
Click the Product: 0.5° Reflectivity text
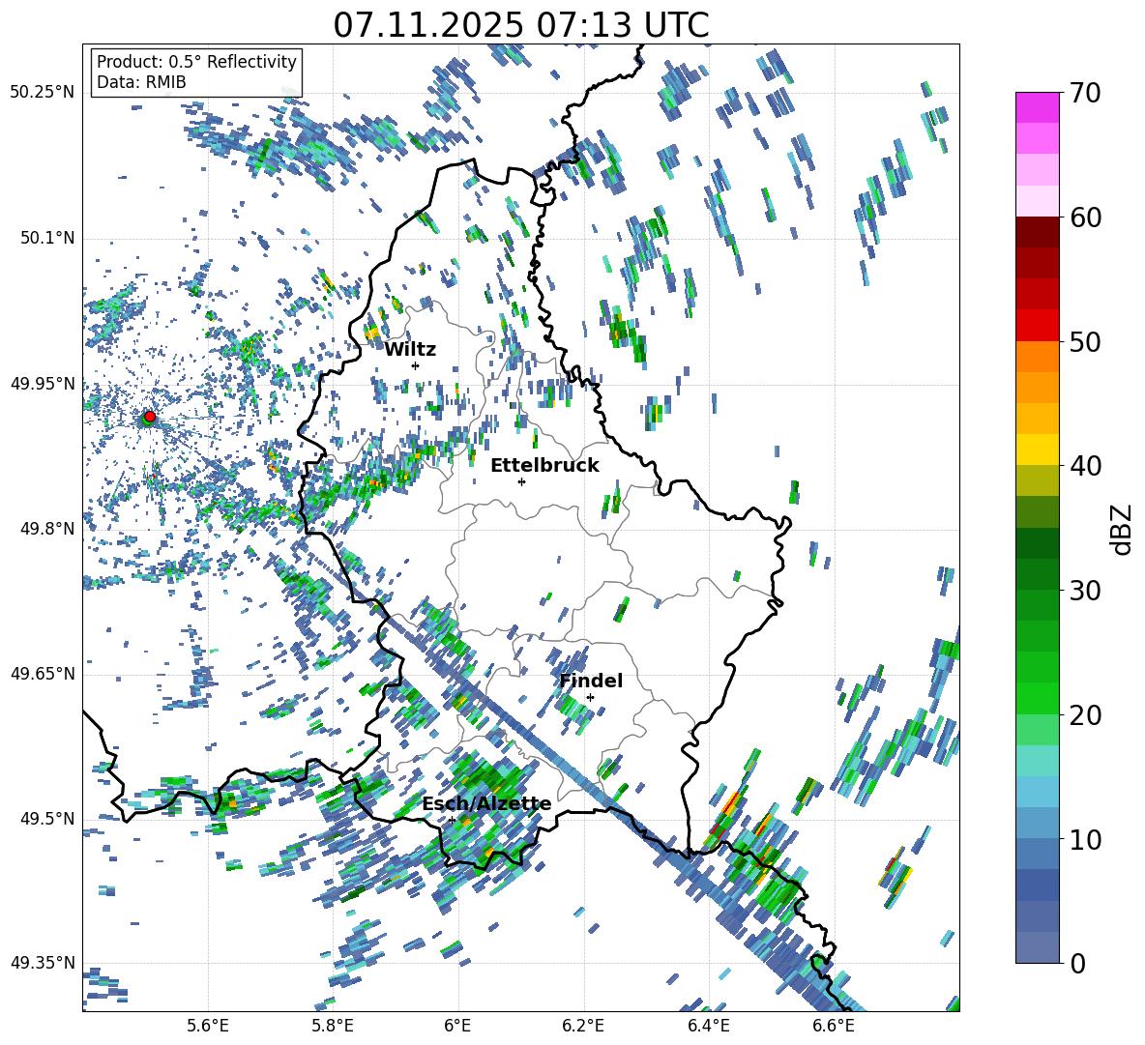pos(196,61)
